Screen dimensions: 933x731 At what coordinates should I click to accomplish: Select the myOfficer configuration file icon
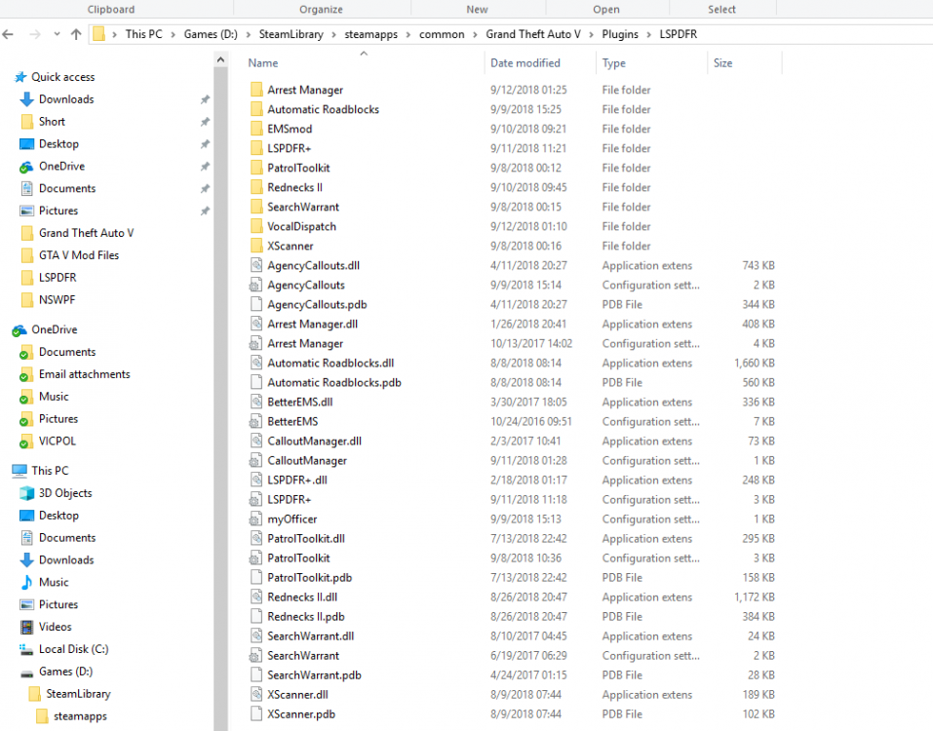pyautogui.click(x=255, y=519)
